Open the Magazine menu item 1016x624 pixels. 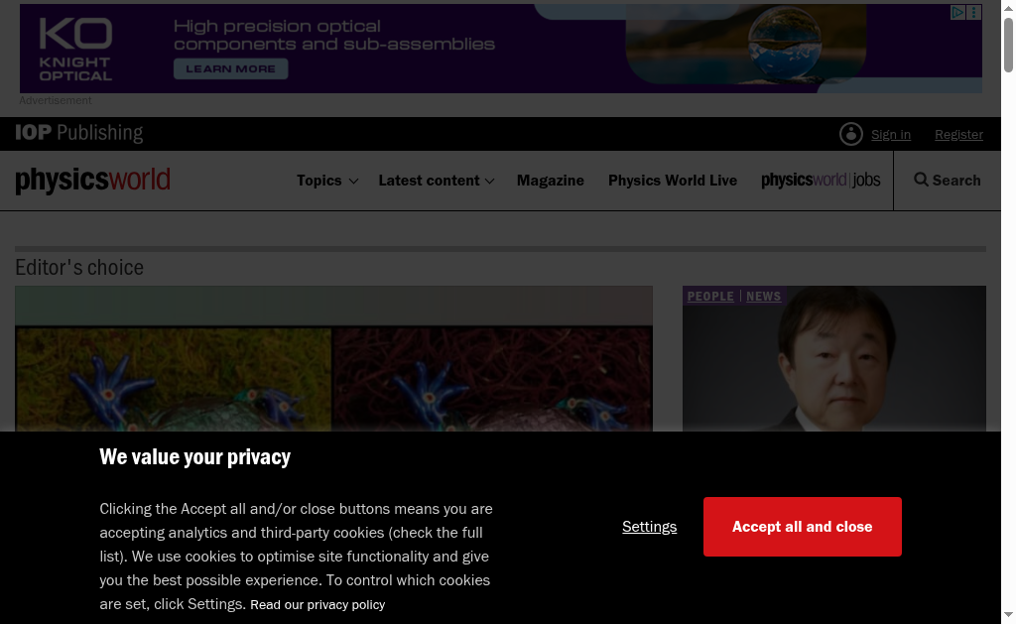[x=550, y=181]
